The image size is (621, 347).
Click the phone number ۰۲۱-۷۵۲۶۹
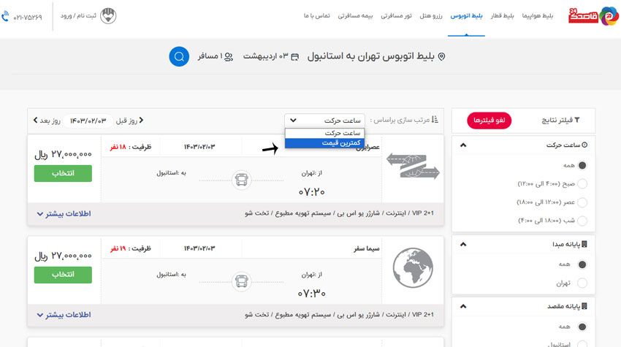tap(28, 18)
